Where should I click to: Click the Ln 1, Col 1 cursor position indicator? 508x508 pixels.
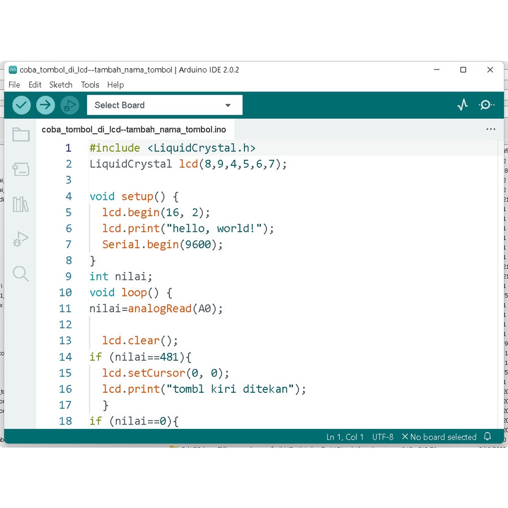(x=345, y=437)
